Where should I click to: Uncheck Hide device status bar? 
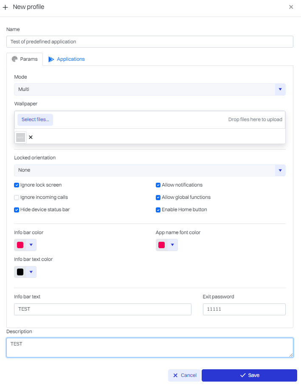tap(17, 210)
